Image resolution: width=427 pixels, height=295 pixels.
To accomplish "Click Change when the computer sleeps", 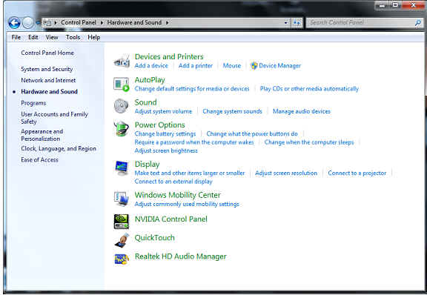I will click(x=309, y=142).
